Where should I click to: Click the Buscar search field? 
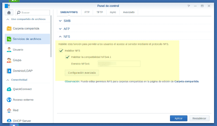coord(33,13)
